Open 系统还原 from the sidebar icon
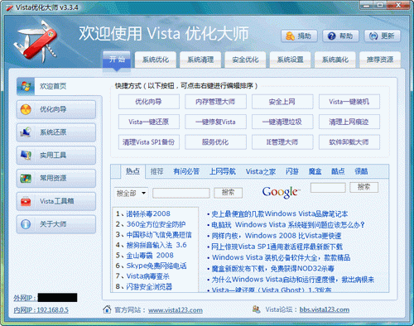Viewport: 414px width, 326px height. point(26,132)
